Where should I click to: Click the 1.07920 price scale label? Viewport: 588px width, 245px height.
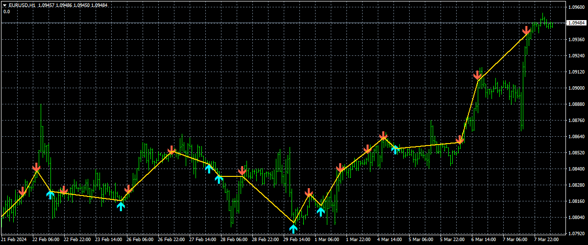coord(576,234)
